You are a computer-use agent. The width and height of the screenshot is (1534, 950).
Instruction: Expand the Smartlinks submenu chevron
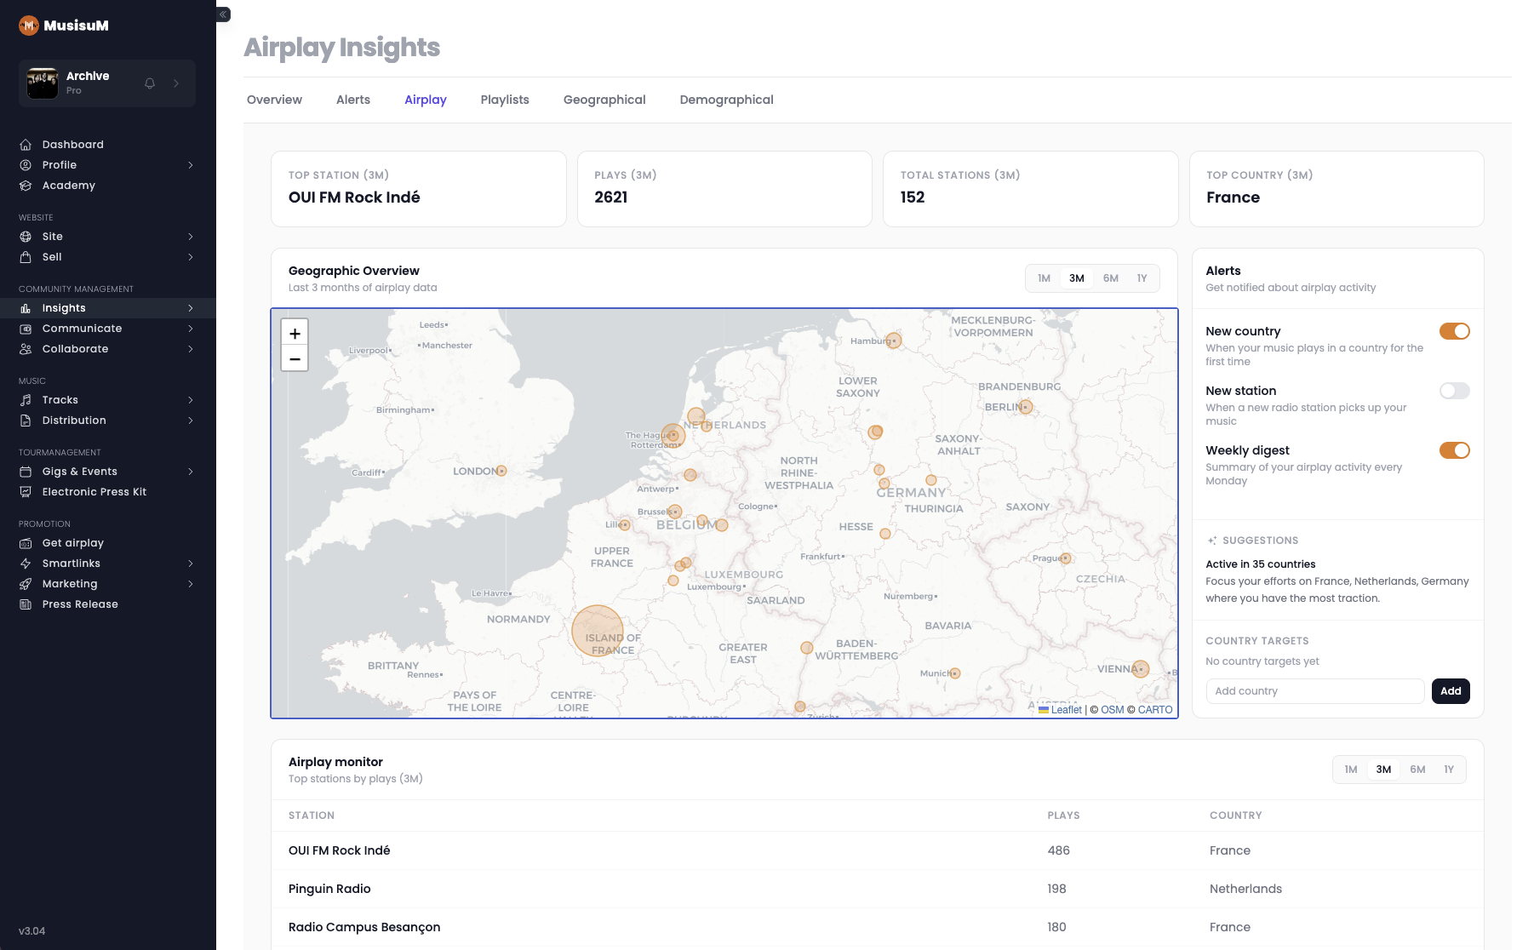[191, 564]
